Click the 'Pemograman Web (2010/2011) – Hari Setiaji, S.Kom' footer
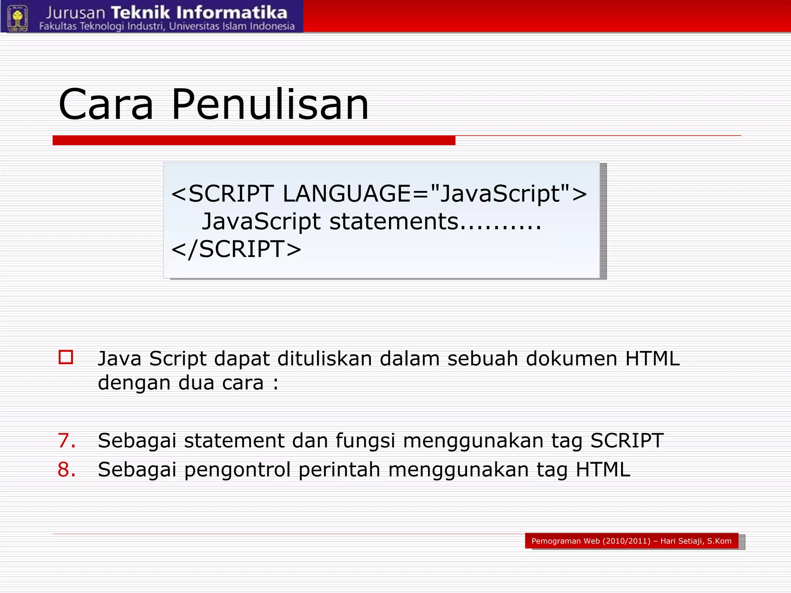The width and height of the screenshot is (791, 593). coord(631,541)
